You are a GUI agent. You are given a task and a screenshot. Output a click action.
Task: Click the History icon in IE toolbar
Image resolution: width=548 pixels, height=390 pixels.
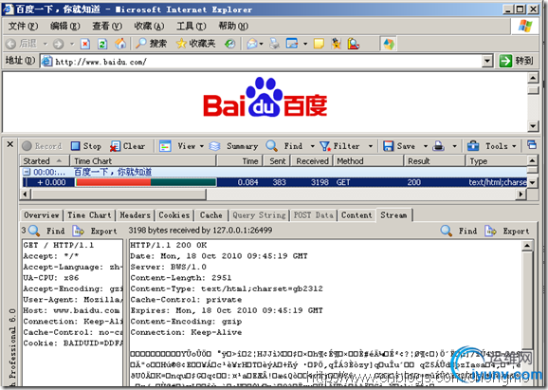[x=230, y=44]
